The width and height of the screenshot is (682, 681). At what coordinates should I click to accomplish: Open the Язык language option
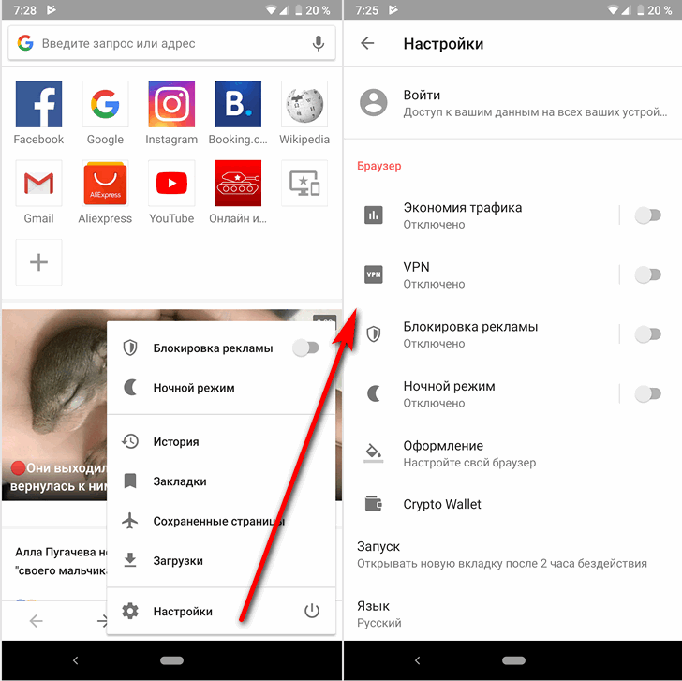tap(512, 614)
